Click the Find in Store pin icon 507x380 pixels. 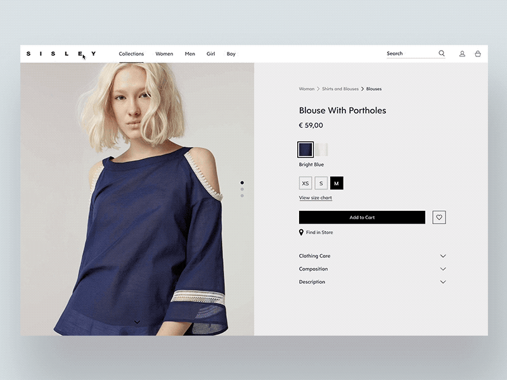(300, 232)
